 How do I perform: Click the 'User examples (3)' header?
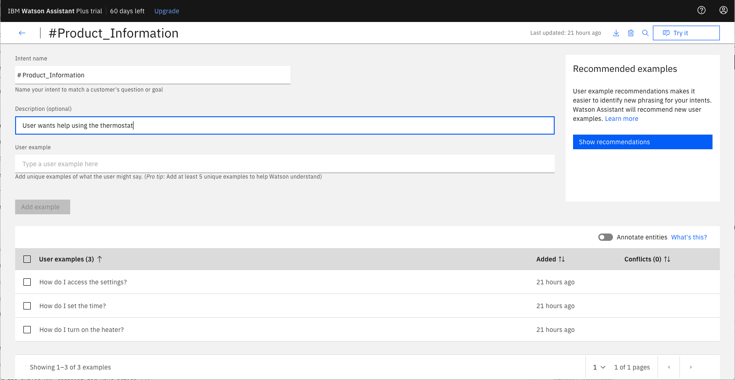pos(67,259)
